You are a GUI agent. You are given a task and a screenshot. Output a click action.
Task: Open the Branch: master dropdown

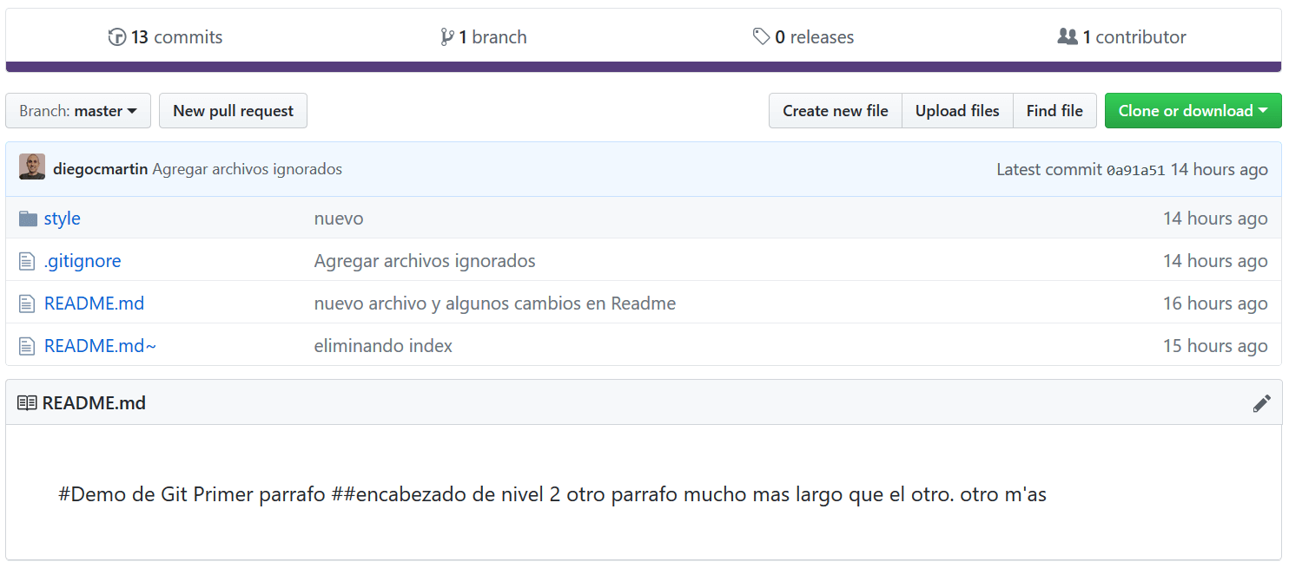coord(77,110)
